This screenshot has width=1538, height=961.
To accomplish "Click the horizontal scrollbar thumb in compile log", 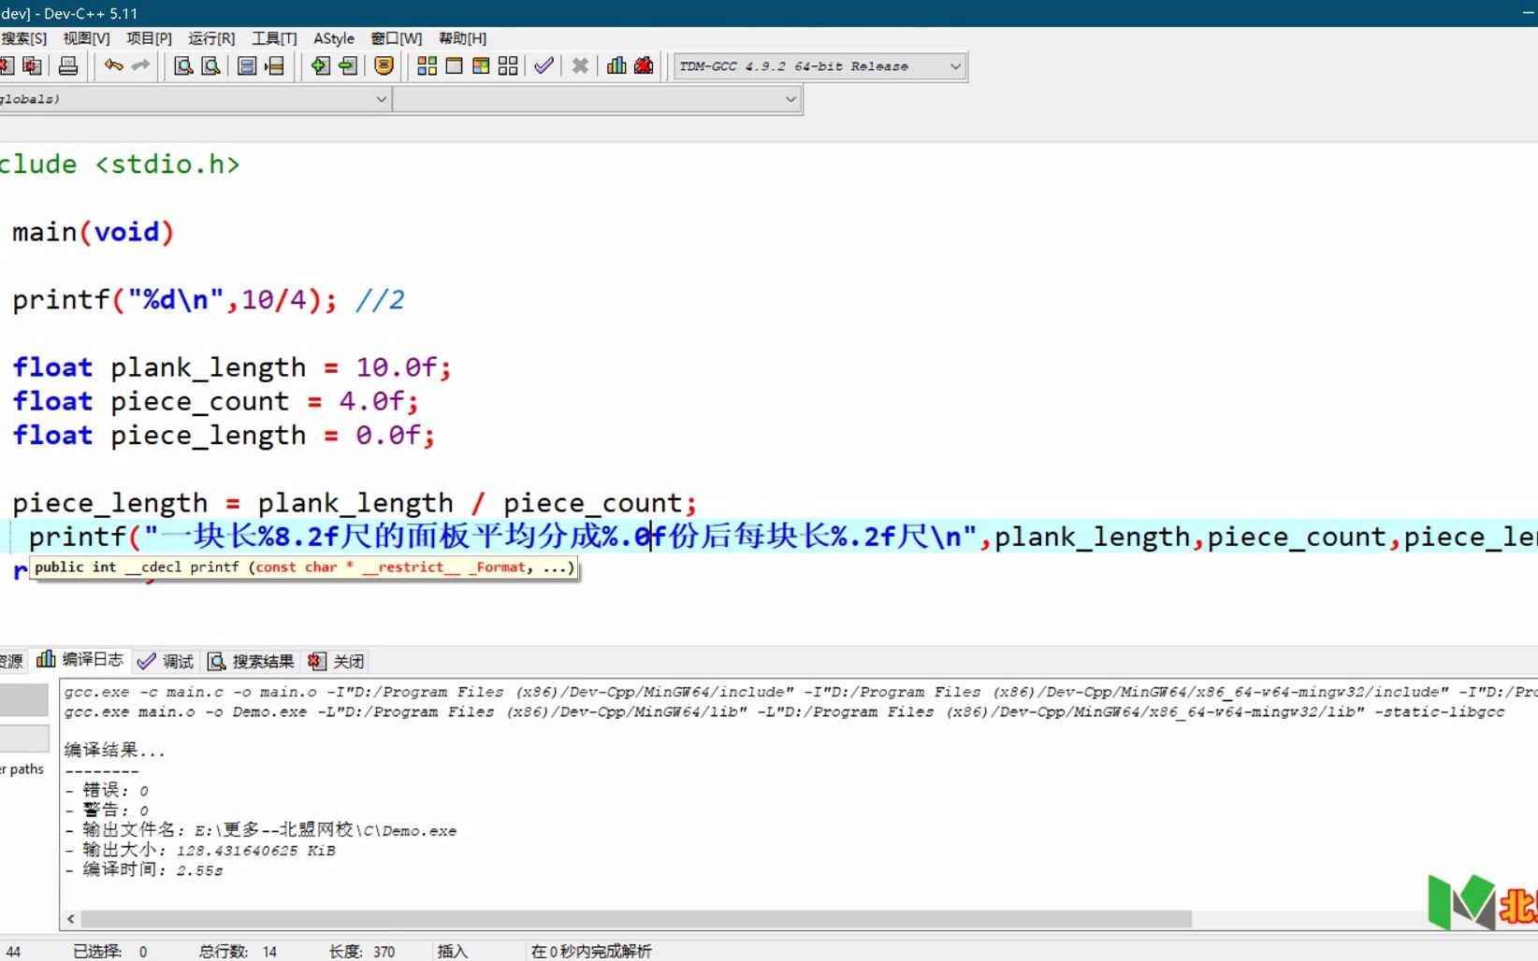I will [636, 919].
